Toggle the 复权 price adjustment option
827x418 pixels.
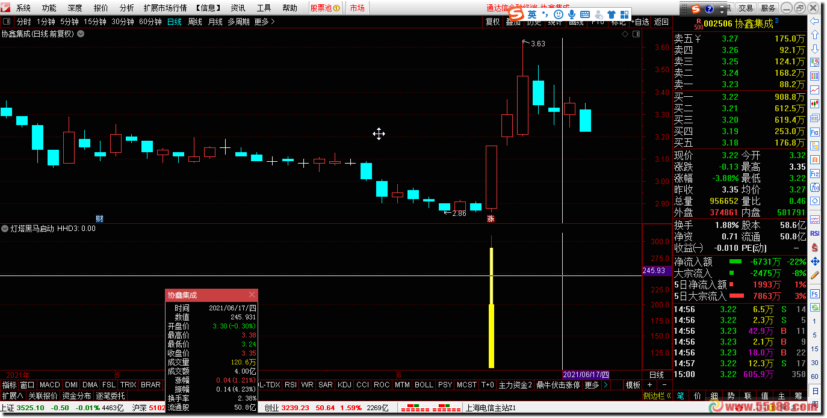pyautogui.click(x=493, y=22)
